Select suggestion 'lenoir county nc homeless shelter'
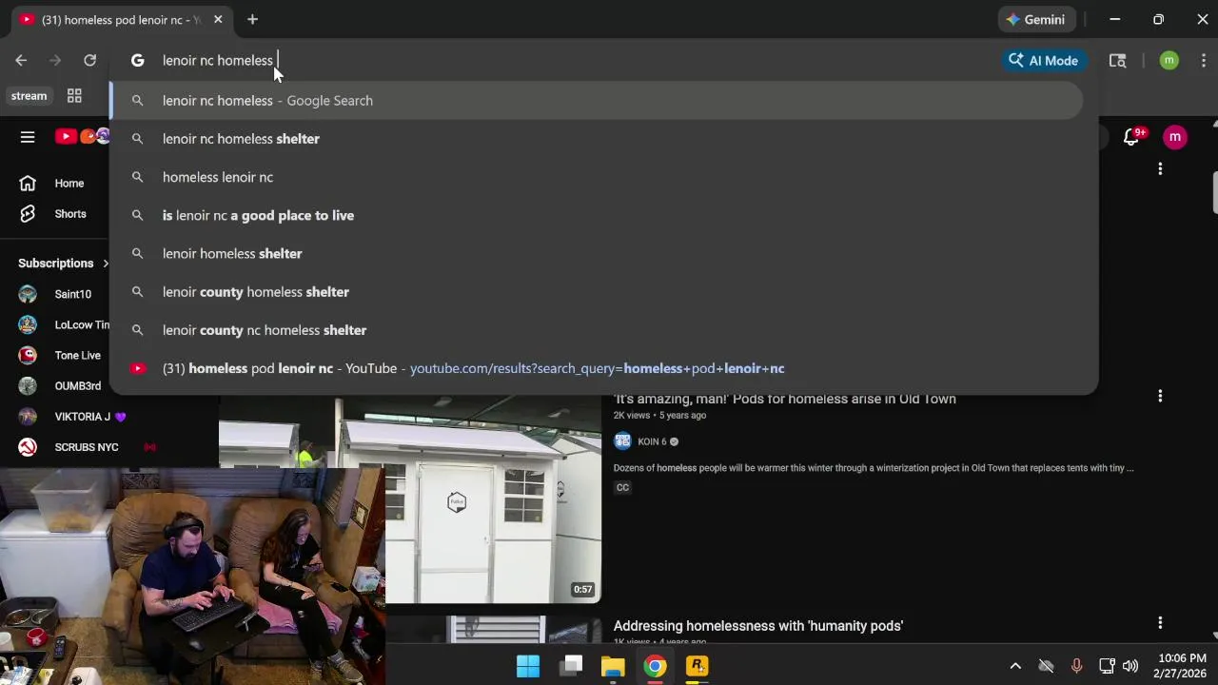This screenshot has width=1218, height=685. pyautogui.click(x=597, y=330)
